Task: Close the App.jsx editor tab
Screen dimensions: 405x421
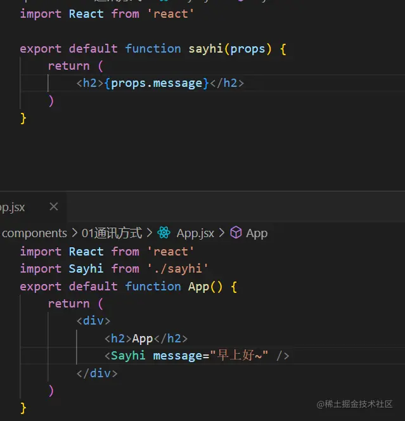Action: 54,207
